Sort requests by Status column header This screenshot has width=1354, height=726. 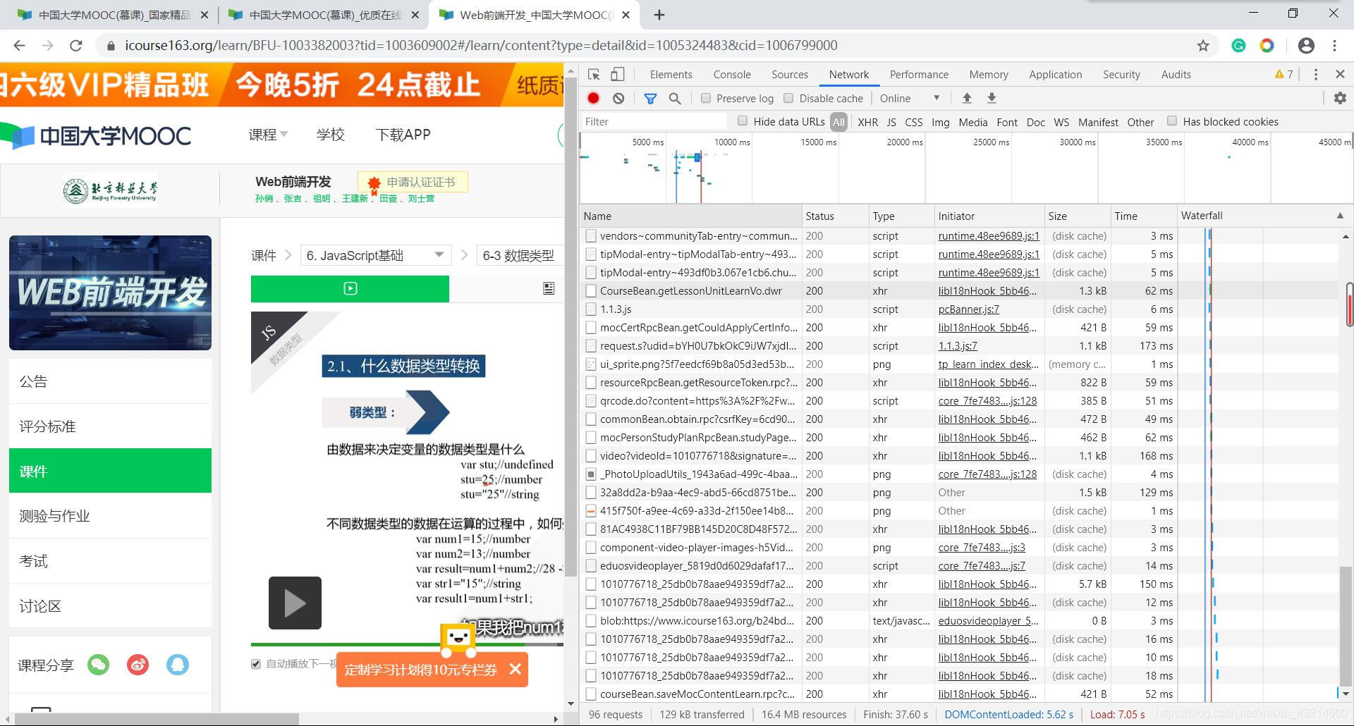[x=836, y=216]
